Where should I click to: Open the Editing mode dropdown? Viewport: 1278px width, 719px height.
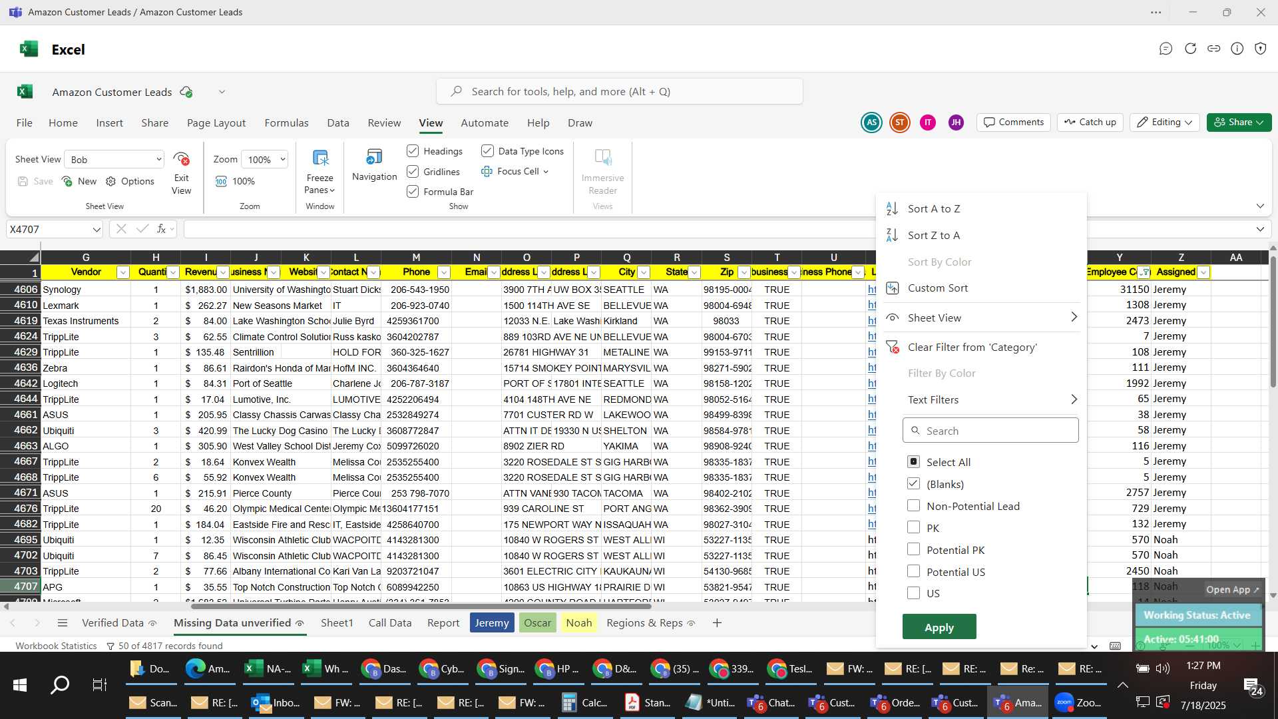1165,122
